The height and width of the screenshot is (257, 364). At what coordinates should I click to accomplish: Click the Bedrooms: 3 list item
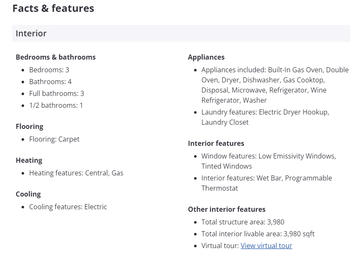49,70
